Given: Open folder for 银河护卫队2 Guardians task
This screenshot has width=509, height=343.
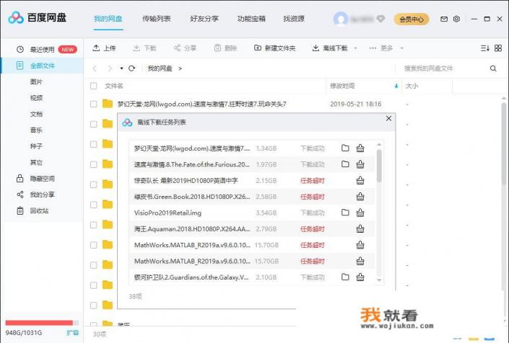Looking at the screenshot, I should pyautogui.click(x=345, y=277).
